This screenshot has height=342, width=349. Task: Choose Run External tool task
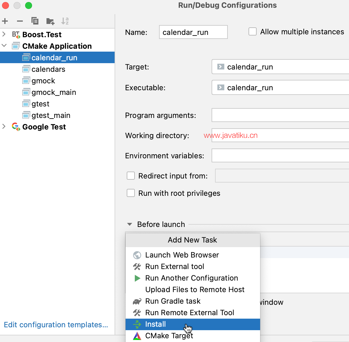click(x=193, y=267)
